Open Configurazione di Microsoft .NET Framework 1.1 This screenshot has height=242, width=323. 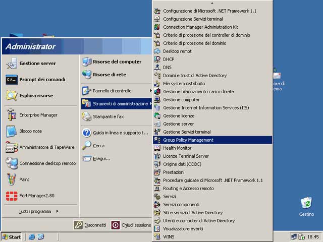point(212,11)
